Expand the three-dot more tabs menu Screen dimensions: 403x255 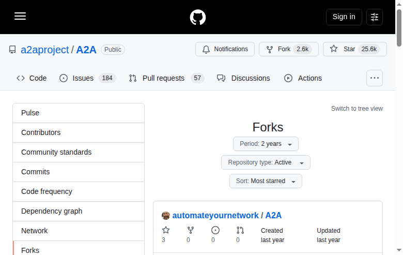[x=375, y=78]
